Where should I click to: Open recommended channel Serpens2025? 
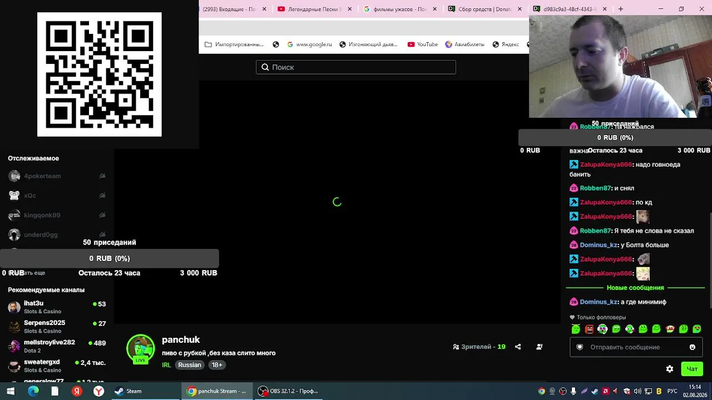point(57,327)
